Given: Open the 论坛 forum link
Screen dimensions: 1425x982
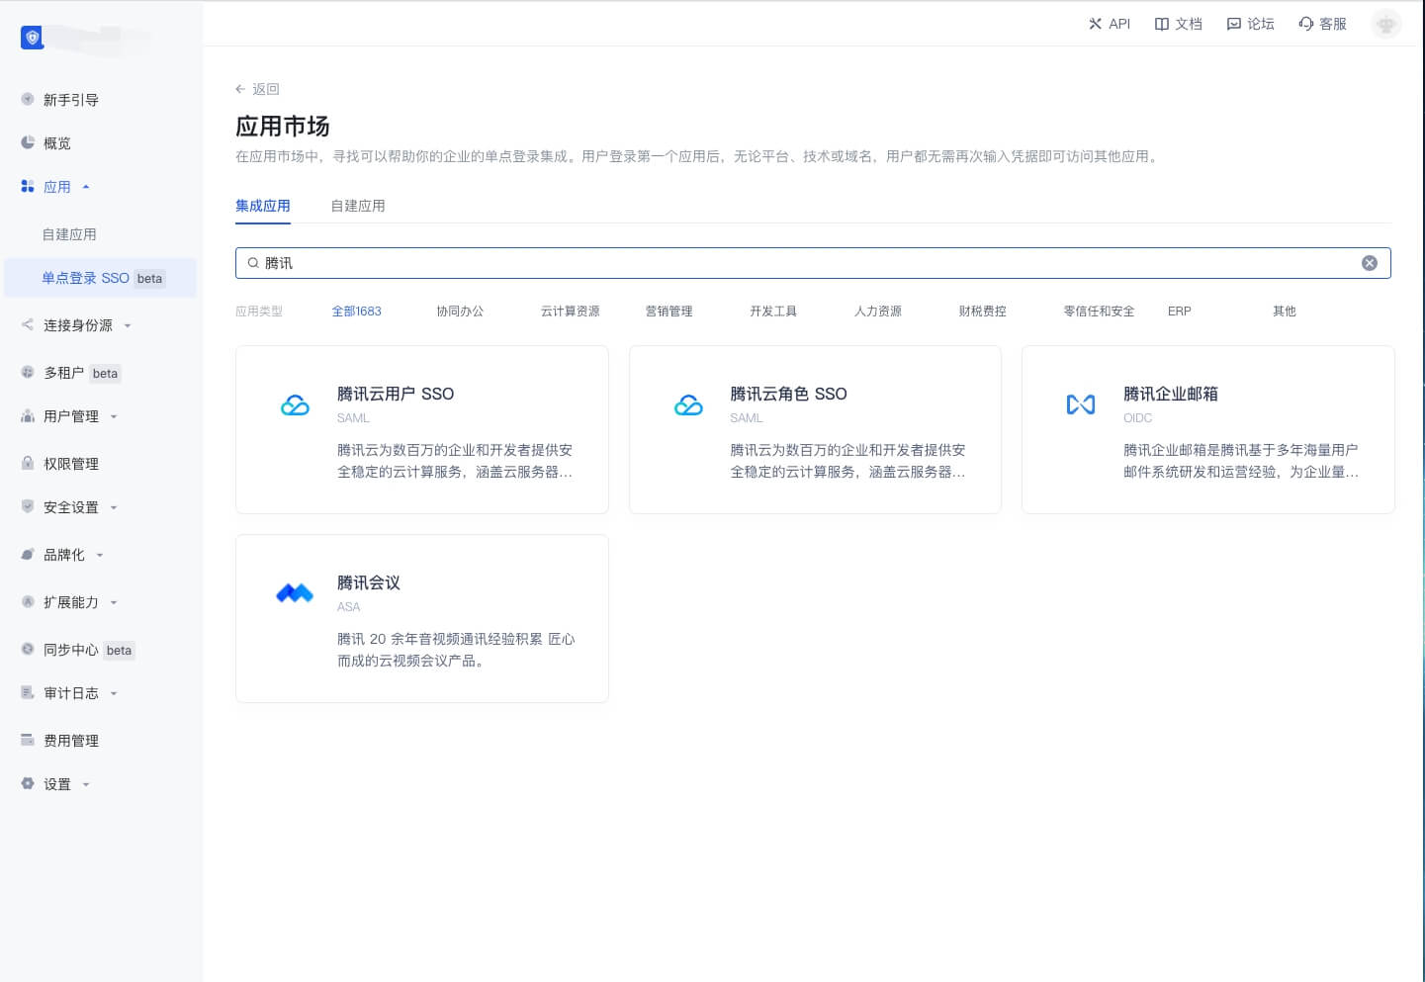Looking at the screenshot, I should (x=1250, y=24).
